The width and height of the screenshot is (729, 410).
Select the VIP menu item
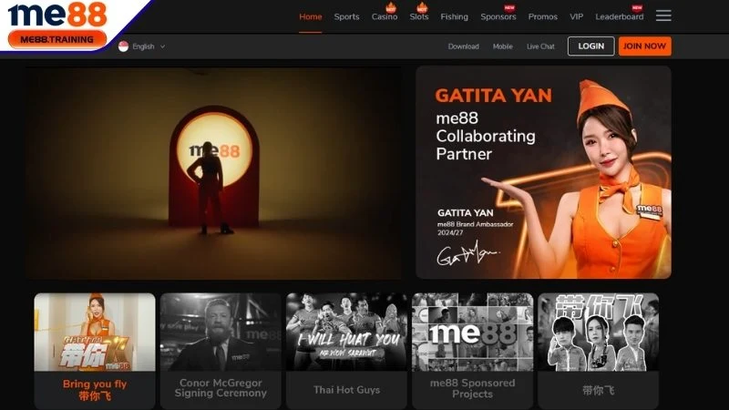[576, 16]
